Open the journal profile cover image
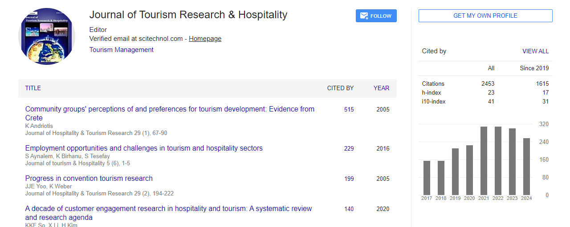 (47, 36)
